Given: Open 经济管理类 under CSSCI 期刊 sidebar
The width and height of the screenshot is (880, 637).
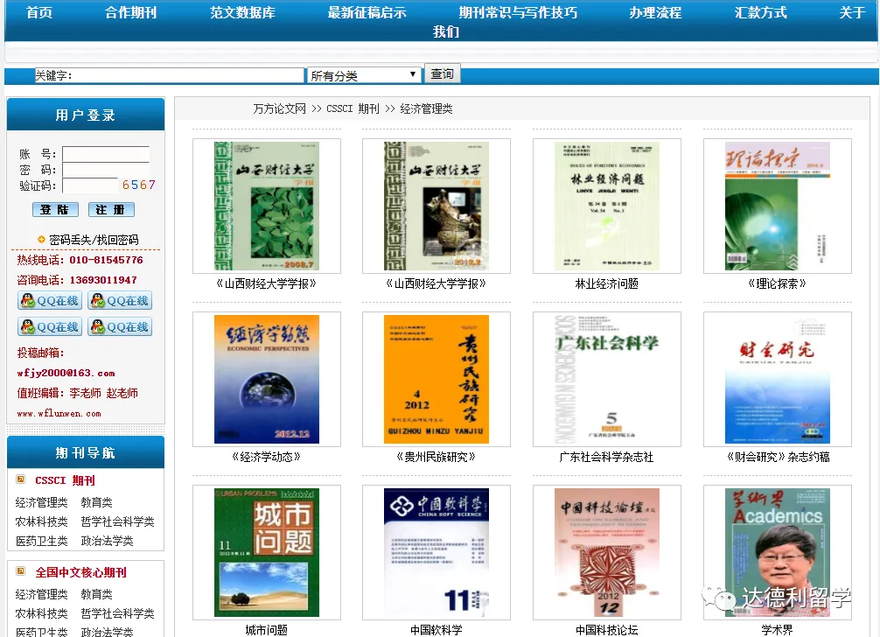Looking at the screenshot, I should [41, 502].
